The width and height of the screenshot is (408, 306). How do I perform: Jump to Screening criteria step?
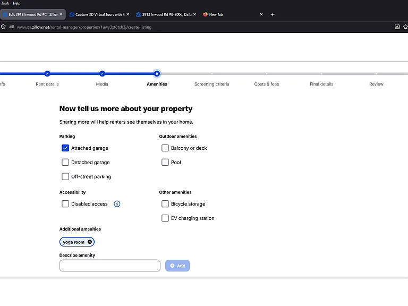pos(212,84)
